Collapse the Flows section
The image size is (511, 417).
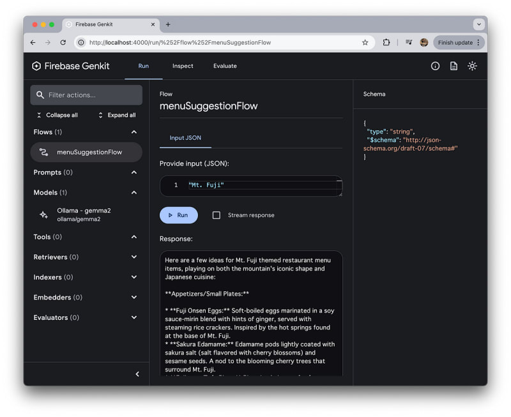[x=134, y=132]
